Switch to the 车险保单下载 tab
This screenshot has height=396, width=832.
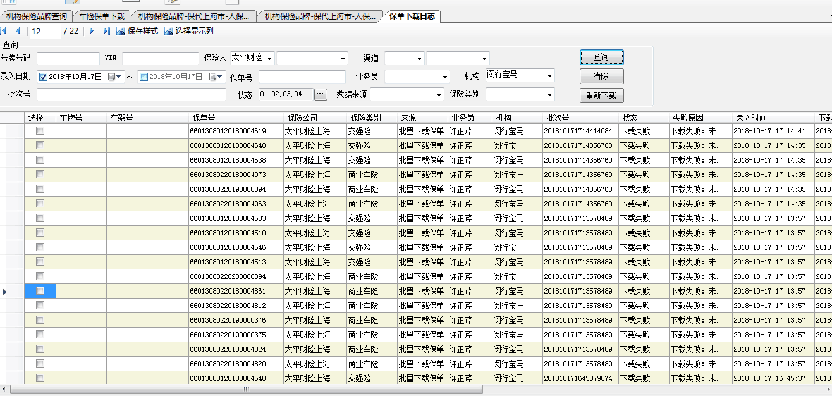click(102, 16)
